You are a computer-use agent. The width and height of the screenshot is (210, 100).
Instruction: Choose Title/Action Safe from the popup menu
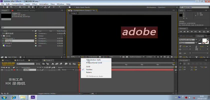(93, 60)
